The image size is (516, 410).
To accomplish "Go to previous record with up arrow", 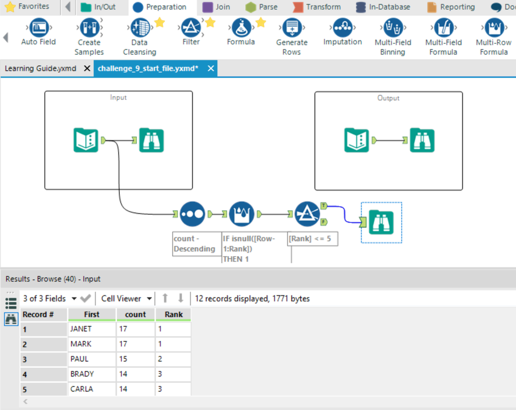I will [x=165, y=298].
